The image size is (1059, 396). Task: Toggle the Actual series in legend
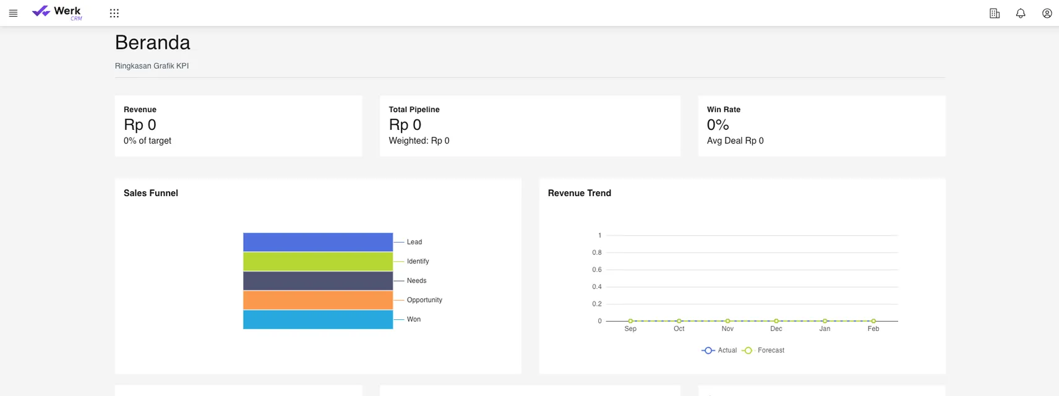(719, 350)
